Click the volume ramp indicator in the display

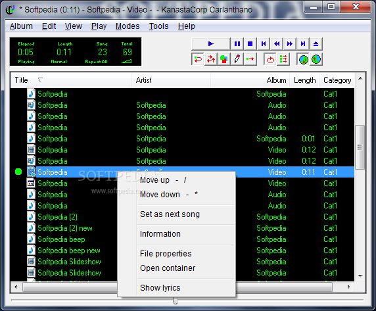tap(127, 62)
